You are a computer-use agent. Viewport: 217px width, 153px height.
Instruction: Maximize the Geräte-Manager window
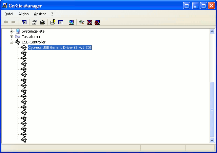pyautogui.click(x=203, y=6)
